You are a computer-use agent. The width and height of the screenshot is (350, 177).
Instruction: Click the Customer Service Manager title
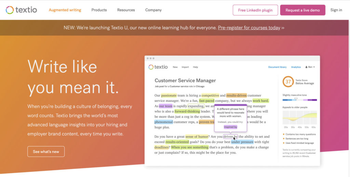click(x=185, y=81)
